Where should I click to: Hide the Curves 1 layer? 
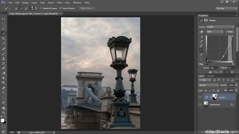[x=200, y=97]
